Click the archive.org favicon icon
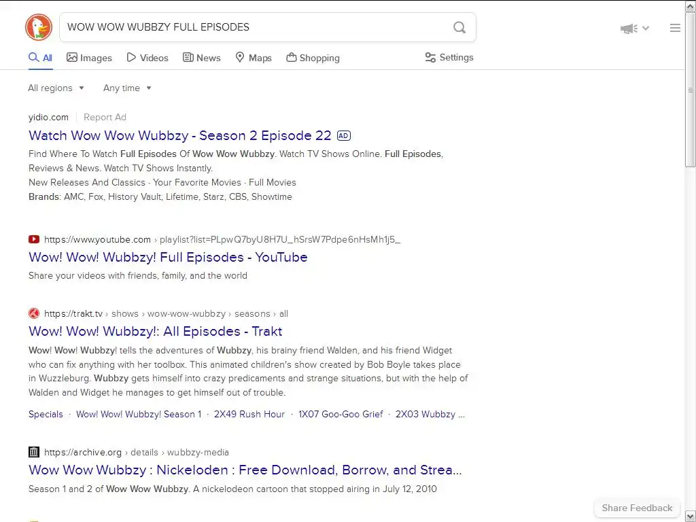 click(34, 452)
